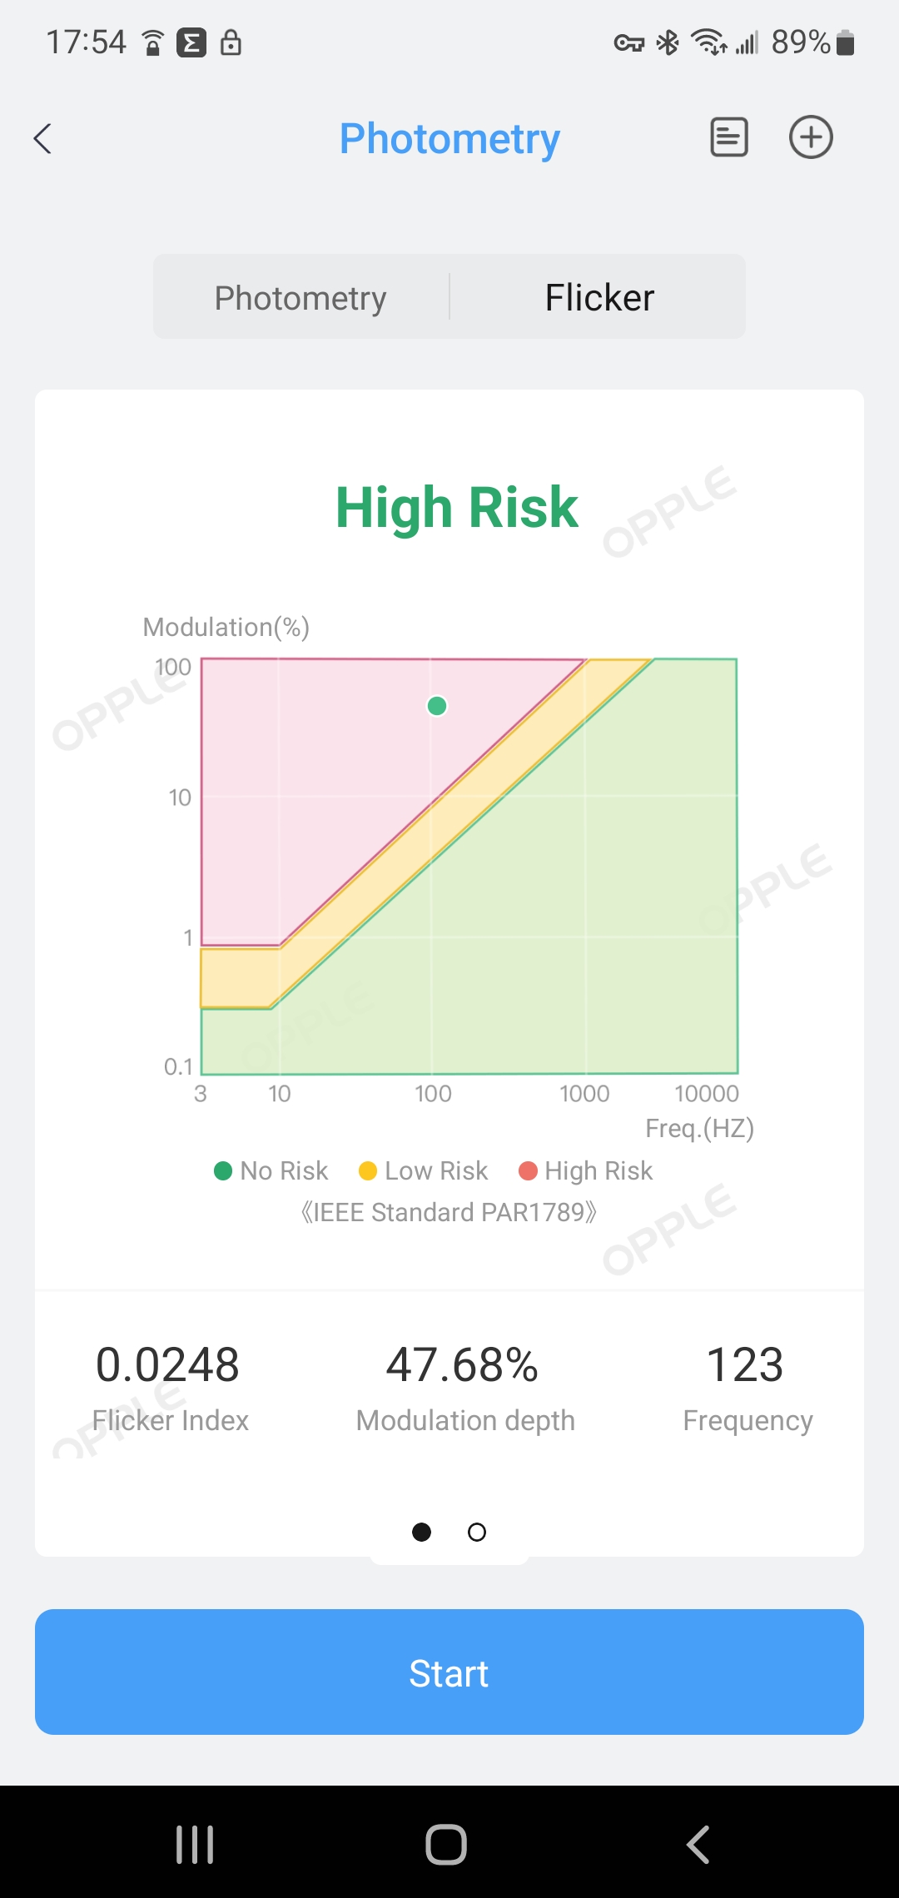Tap the Bluetooth status icon
This screenshot has width=899, height=1898.
[x=668, y=42]
